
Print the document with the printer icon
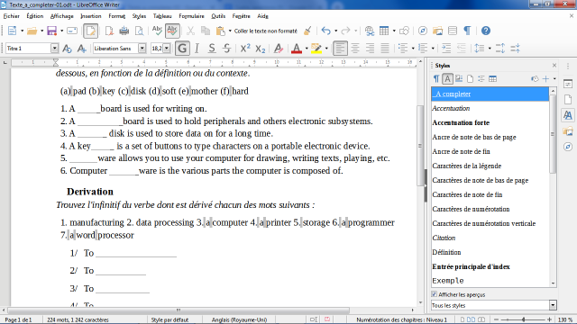click(x=124, y=31)
